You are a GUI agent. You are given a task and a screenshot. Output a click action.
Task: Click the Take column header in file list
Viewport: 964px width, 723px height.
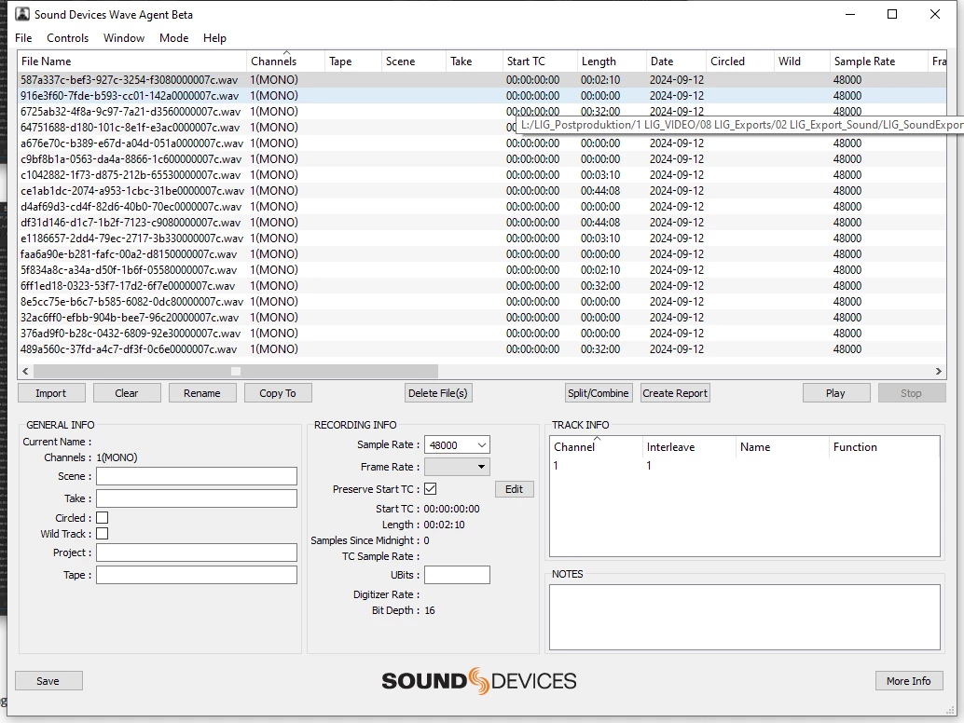pos(474,61)
